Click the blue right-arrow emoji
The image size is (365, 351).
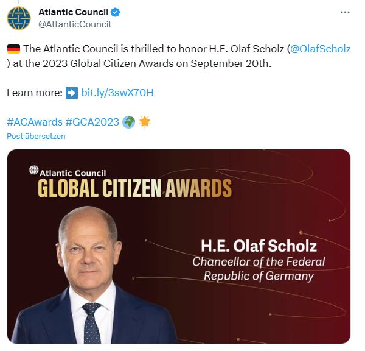[x=72, y=93]
